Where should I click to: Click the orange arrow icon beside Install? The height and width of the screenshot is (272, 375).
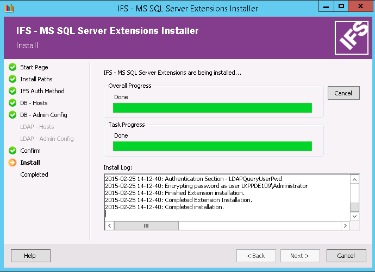pyautogui.click(x=12, y=163)
